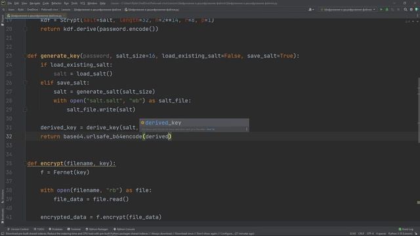
Task: Click the PyCharm application logo icon
Action: [3, 3]
